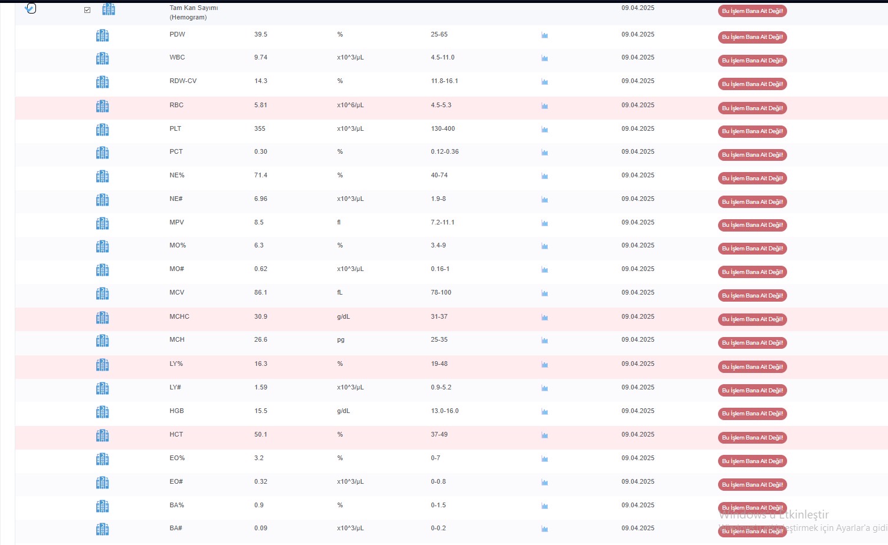The height and width of the screenshot is (545, 888).
Task: Select the date 09.04.2025 for Tam Kan Sayımı
Action: [x=638, y=8]
